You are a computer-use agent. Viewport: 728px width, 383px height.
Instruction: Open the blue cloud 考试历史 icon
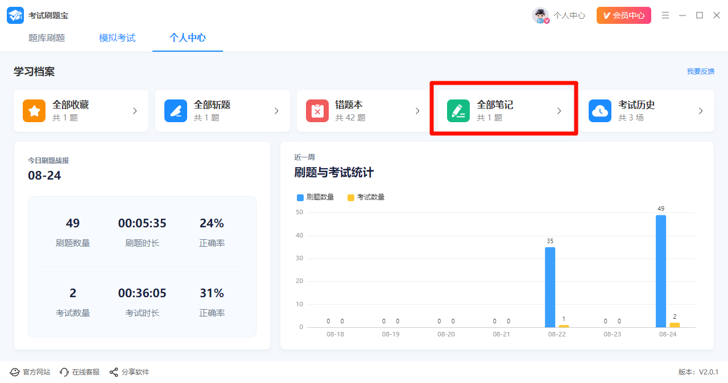pos(600,111)
